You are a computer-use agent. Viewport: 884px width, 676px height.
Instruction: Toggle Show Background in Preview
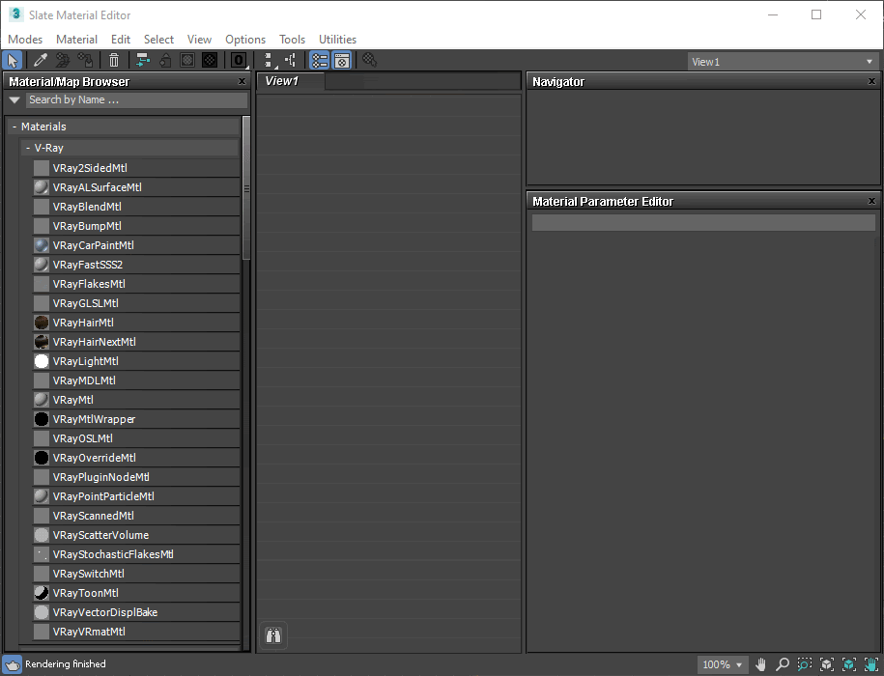coord(209,61)
